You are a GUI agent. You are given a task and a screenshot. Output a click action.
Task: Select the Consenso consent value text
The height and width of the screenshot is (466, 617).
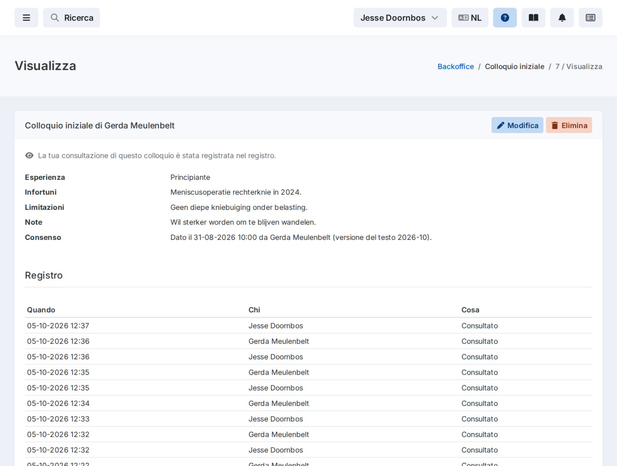pos(301,238)
